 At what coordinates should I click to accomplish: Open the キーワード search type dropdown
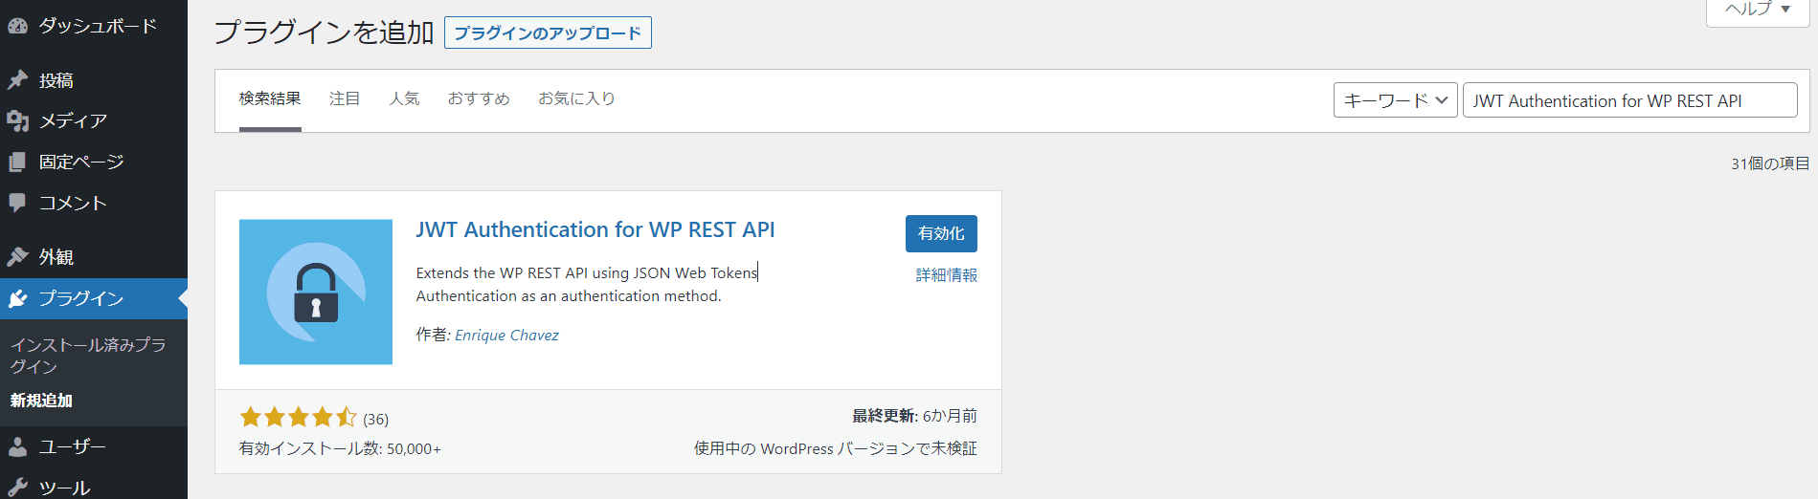click(x=1395, y=100)
